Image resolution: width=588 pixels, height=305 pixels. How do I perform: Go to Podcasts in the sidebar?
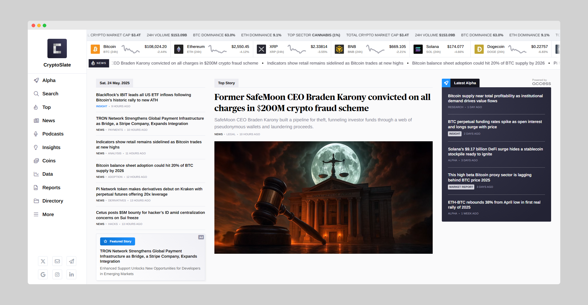coord(53,134)
